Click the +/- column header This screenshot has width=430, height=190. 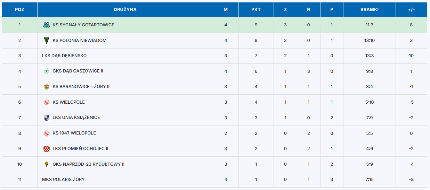click(x=411, y=10)
